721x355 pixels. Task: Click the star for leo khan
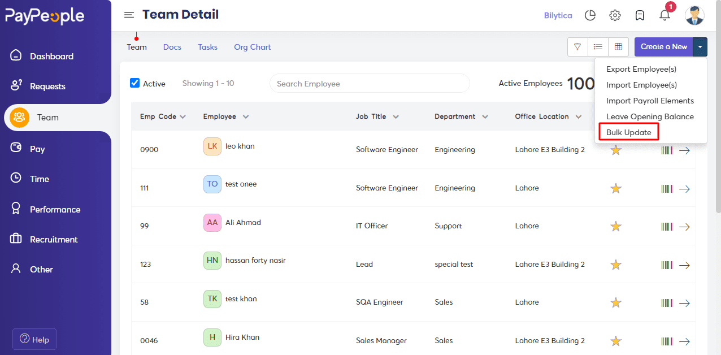click(x=616, y=150)
